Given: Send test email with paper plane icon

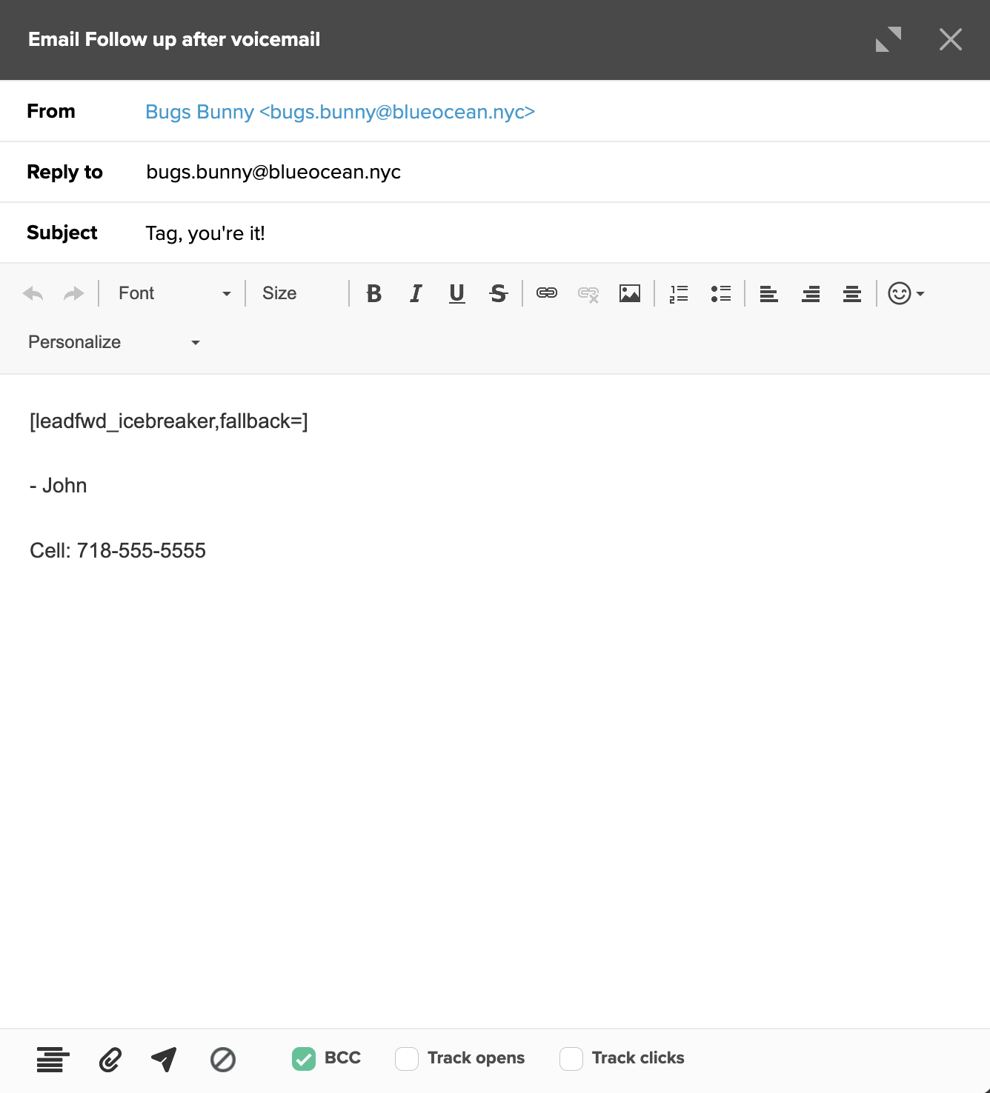Looking at the screenshot, I should (164, 1060).
